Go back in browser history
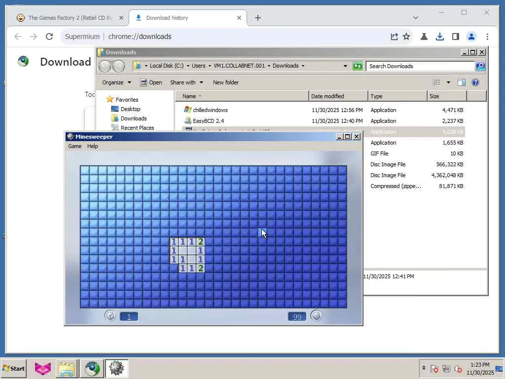Screen dimensions: 505x379 pyautogui.click(x=18, y=37)
